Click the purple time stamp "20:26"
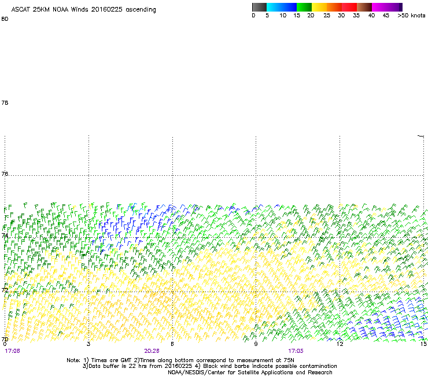 [152, 351]
